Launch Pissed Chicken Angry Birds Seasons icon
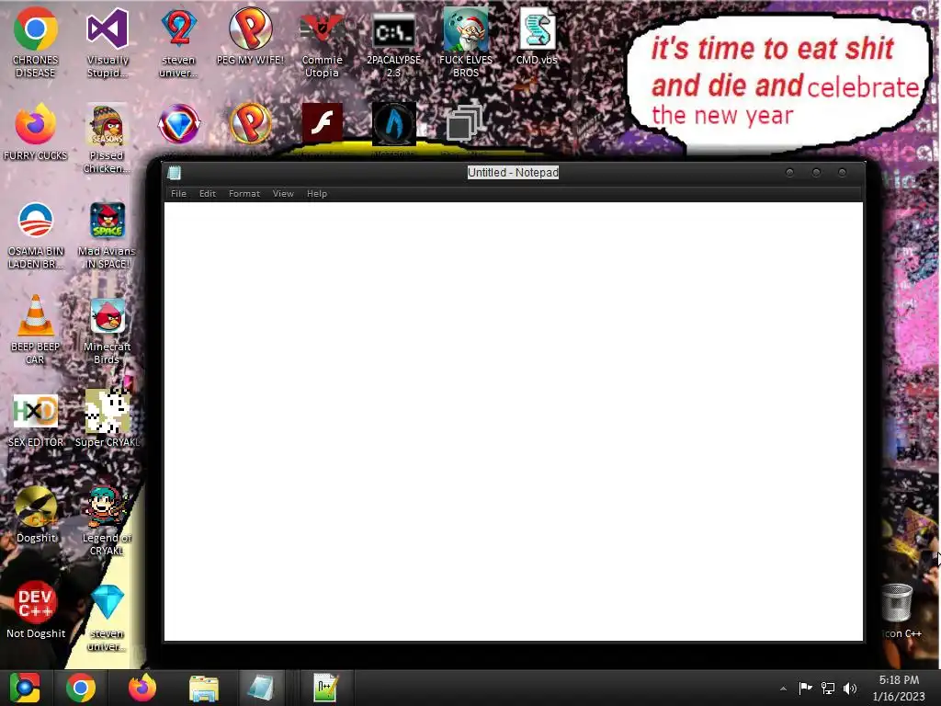Image resolution: width=941 pixels, height=706 pixels. [x=107, y=138]
